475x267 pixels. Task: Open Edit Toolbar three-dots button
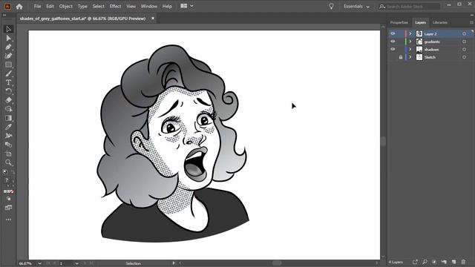pyautogui.click(x=8, y=220)
